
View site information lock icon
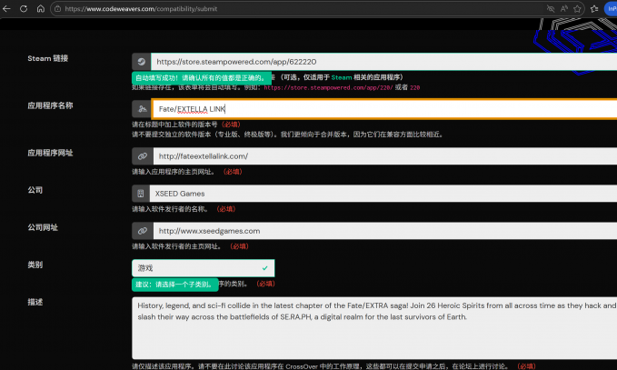tap(58, 9)
